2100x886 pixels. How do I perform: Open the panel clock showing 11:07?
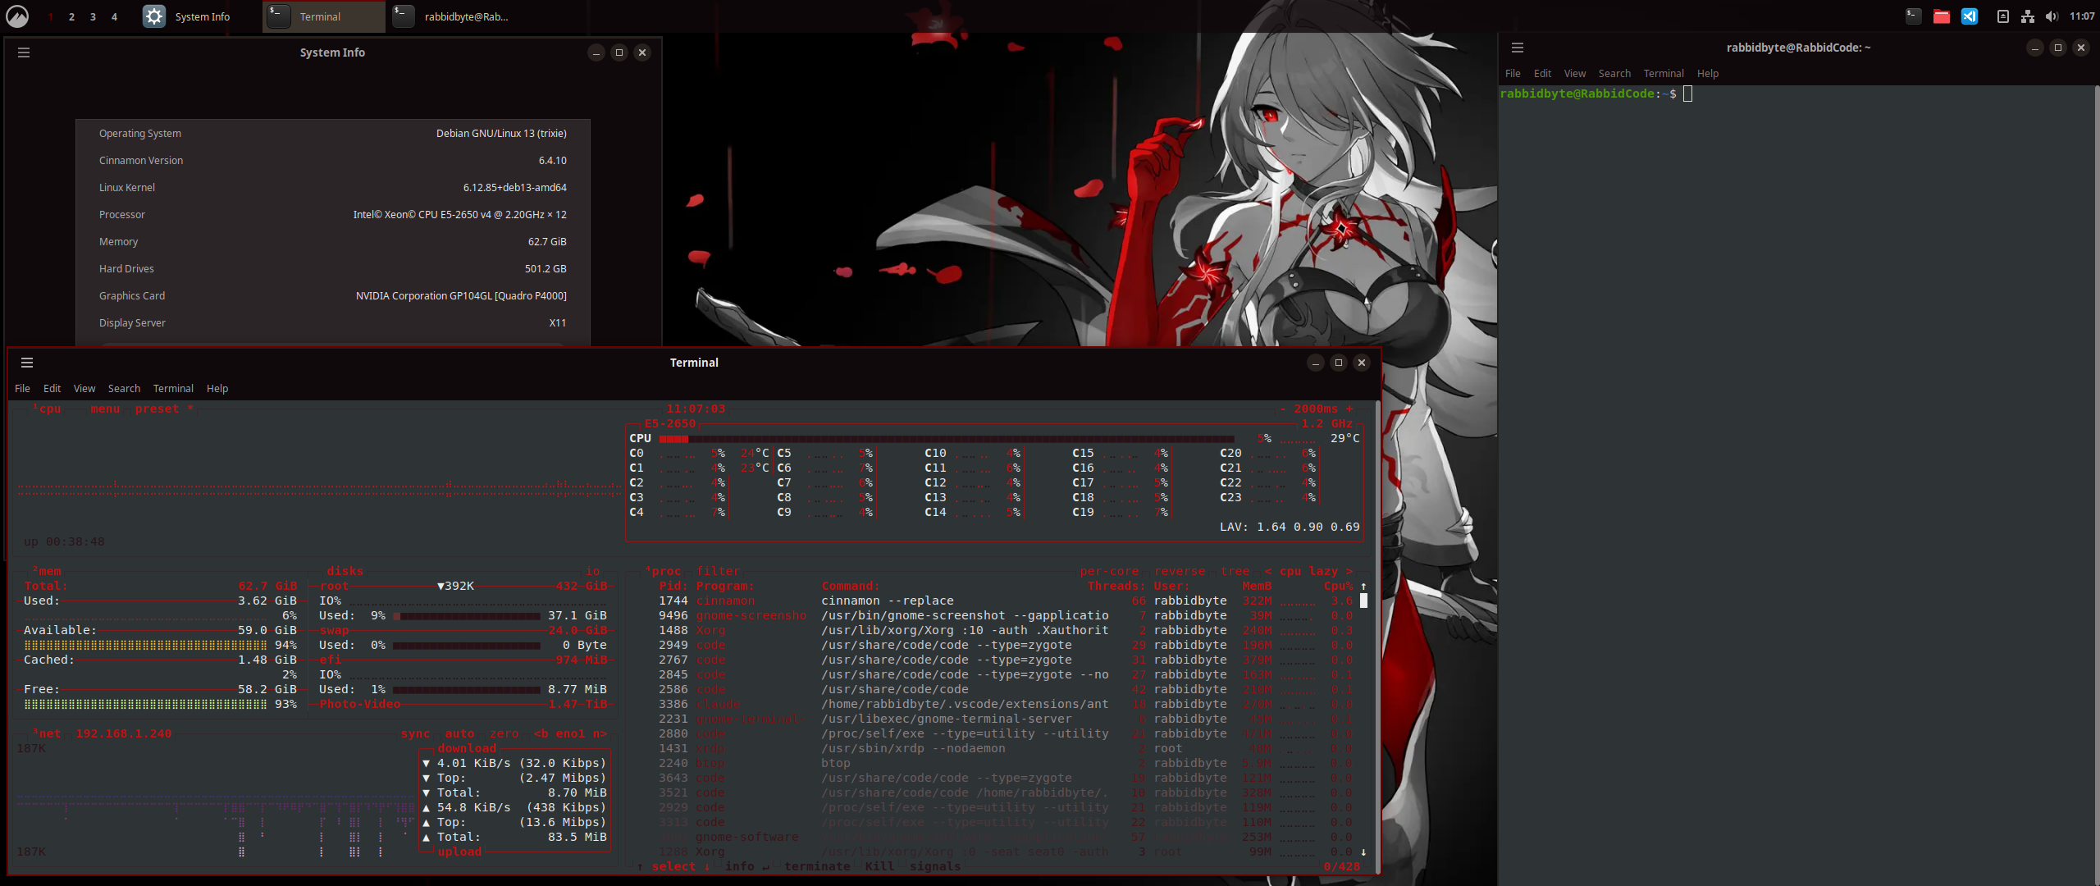coord(2082,16)
